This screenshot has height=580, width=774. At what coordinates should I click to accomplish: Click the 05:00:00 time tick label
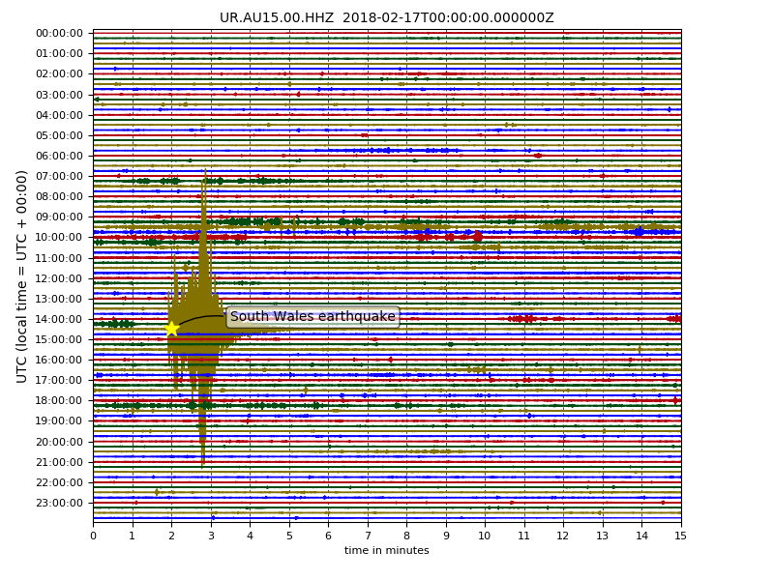[59, 135]
